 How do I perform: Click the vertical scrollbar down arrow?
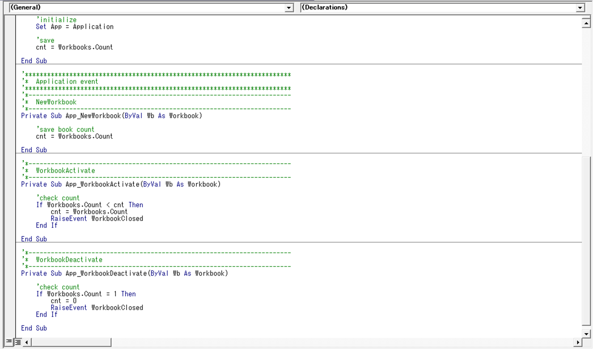click(x=586, y=334)
